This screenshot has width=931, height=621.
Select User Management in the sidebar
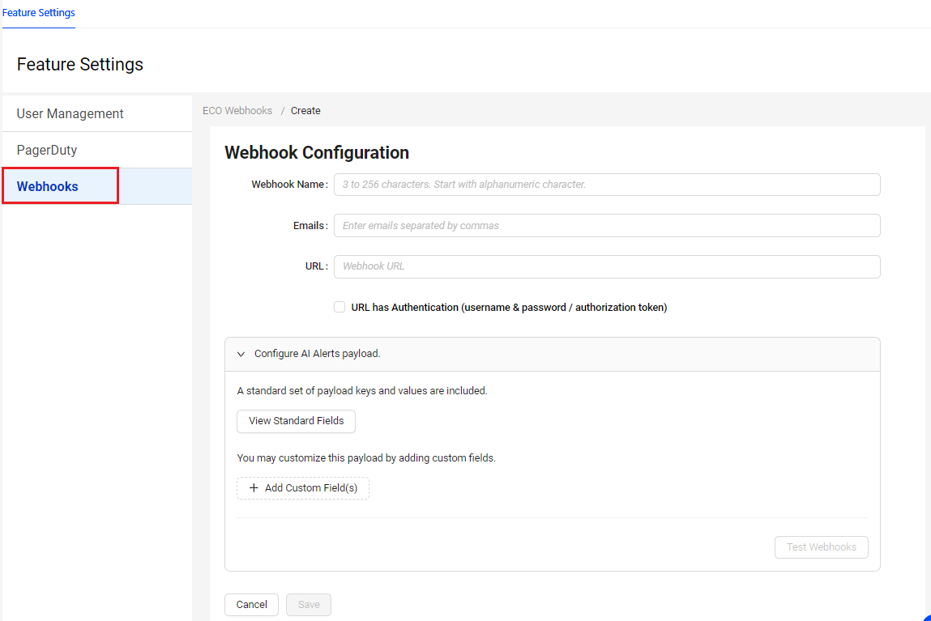[x=70, y=113]
